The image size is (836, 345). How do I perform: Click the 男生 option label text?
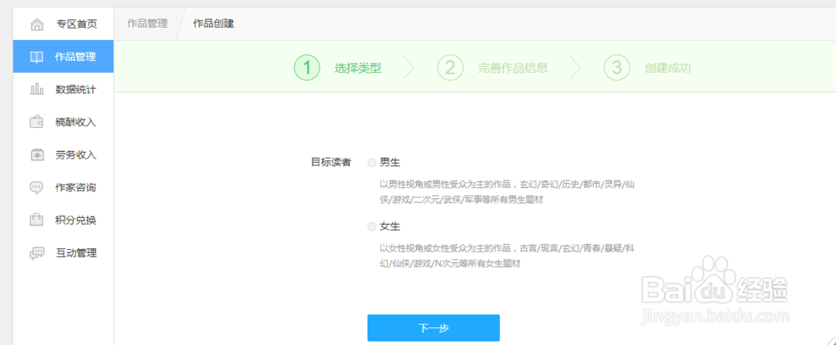pyautogui.click(x=390, y=162)
